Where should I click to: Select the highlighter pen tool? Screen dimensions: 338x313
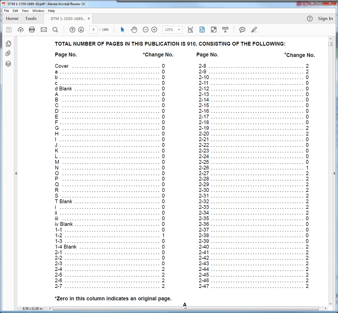click(x=254, y=30)
